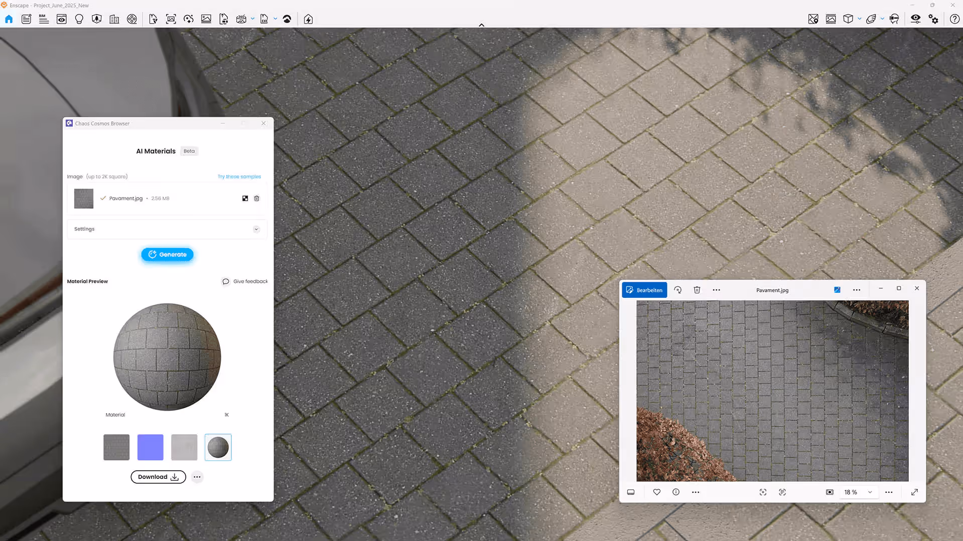Open bottom-left more options next to info icon

pos(696,492)
